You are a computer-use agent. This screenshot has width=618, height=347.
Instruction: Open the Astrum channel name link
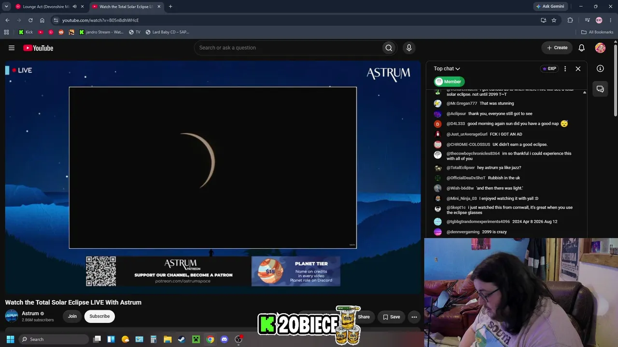(30, 313)
